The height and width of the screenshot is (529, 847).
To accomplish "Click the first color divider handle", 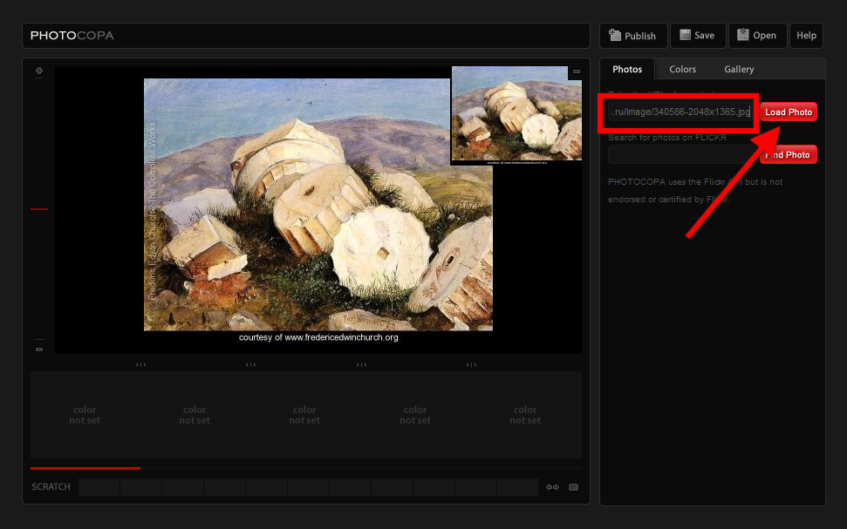I will (140, 364).
